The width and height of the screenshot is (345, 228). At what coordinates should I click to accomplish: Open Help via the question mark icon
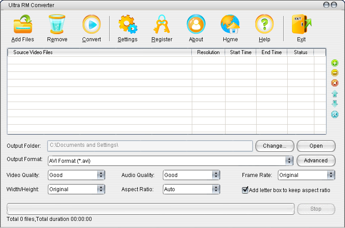(265, 24)
